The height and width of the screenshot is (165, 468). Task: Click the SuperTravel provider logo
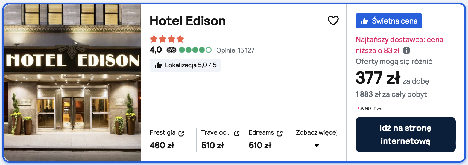click(370, 109)
